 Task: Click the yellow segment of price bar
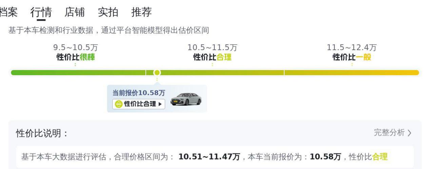click(352, 72)
